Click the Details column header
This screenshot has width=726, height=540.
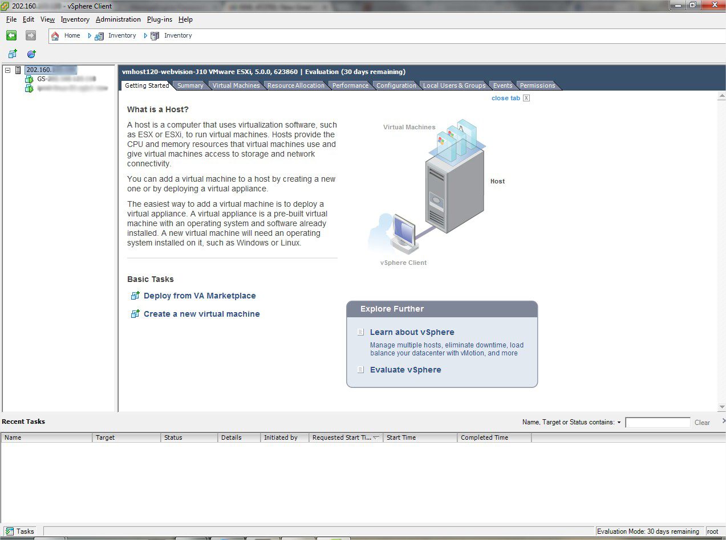239,437
